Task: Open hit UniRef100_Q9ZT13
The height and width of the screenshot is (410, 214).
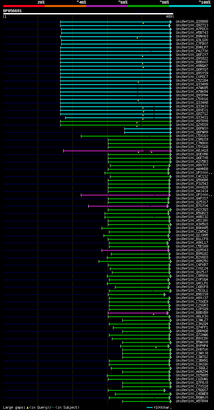Action: pyautogui.click(x=192, y=25)
